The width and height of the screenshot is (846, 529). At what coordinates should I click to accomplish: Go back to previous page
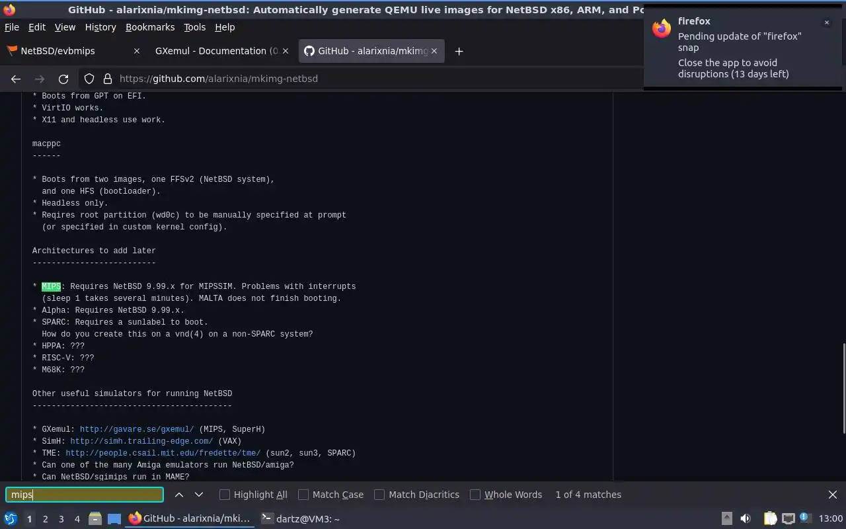16,79
